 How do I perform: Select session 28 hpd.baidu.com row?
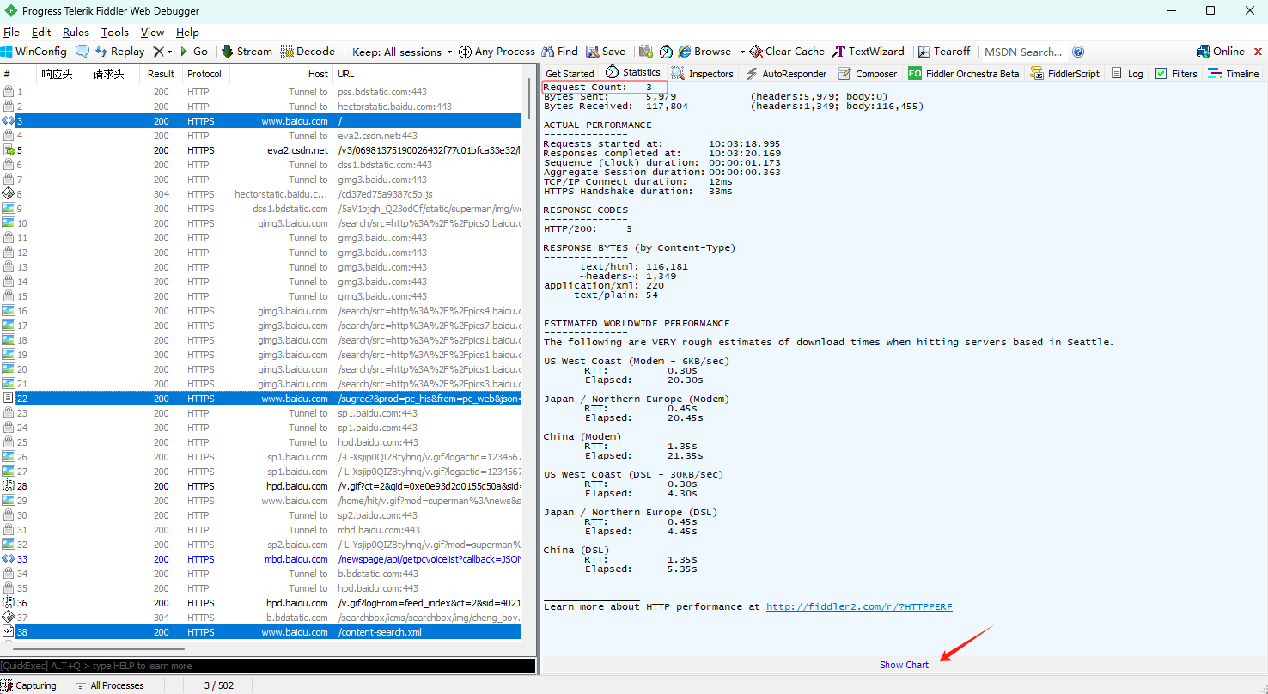[x=261, y=486]
